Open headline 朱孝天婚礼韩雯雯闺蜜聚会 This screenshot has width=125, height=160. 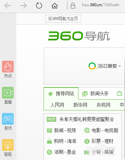tap(87, 119)
